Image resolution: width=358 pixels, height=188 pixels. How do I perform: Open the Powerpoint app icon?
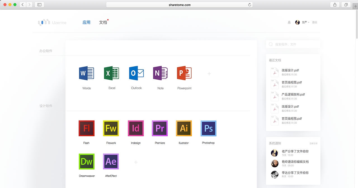point(184,73)
